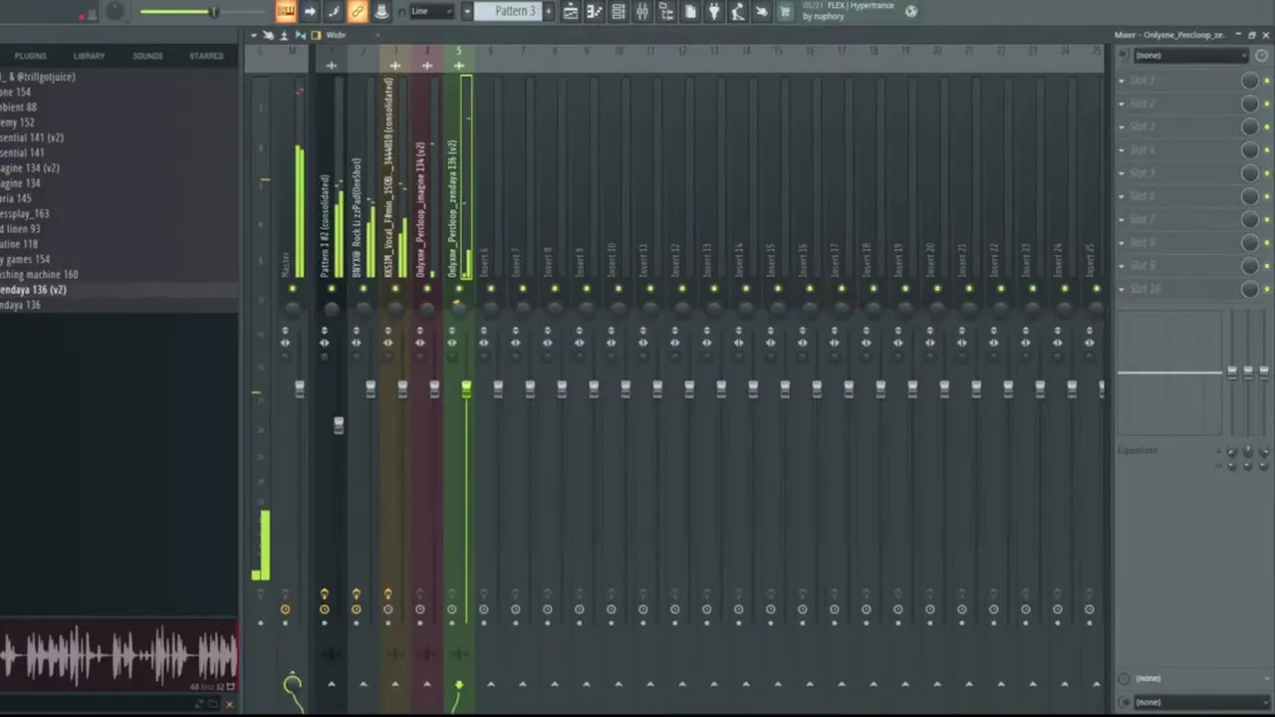
Task: Click the stamp tool icon
Action: (382, 11)
